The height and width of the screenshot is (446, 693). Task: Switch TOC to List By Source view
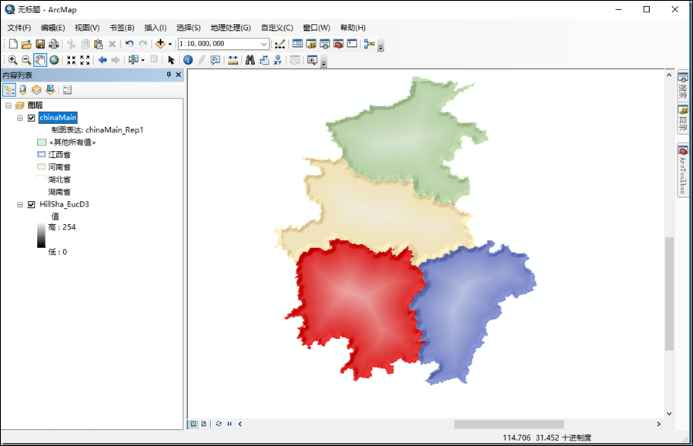23,89
